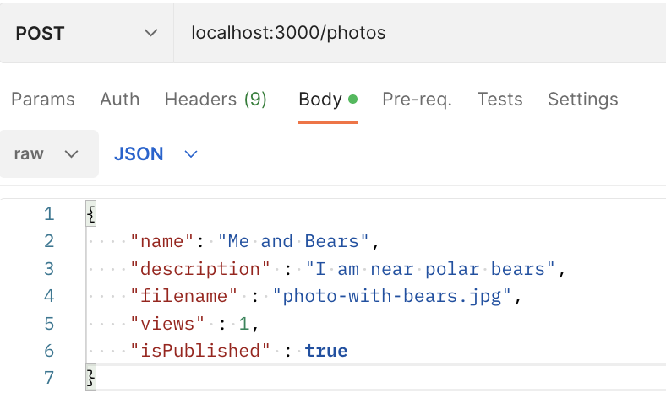This screenshot has height=398, width=666.
Task: Click line number 4 in the gutter
Action: click(x=49, y=296)
